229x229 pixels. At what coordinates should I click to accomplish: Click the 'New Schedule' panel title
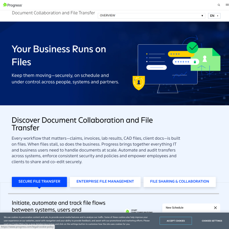point(174,208)
